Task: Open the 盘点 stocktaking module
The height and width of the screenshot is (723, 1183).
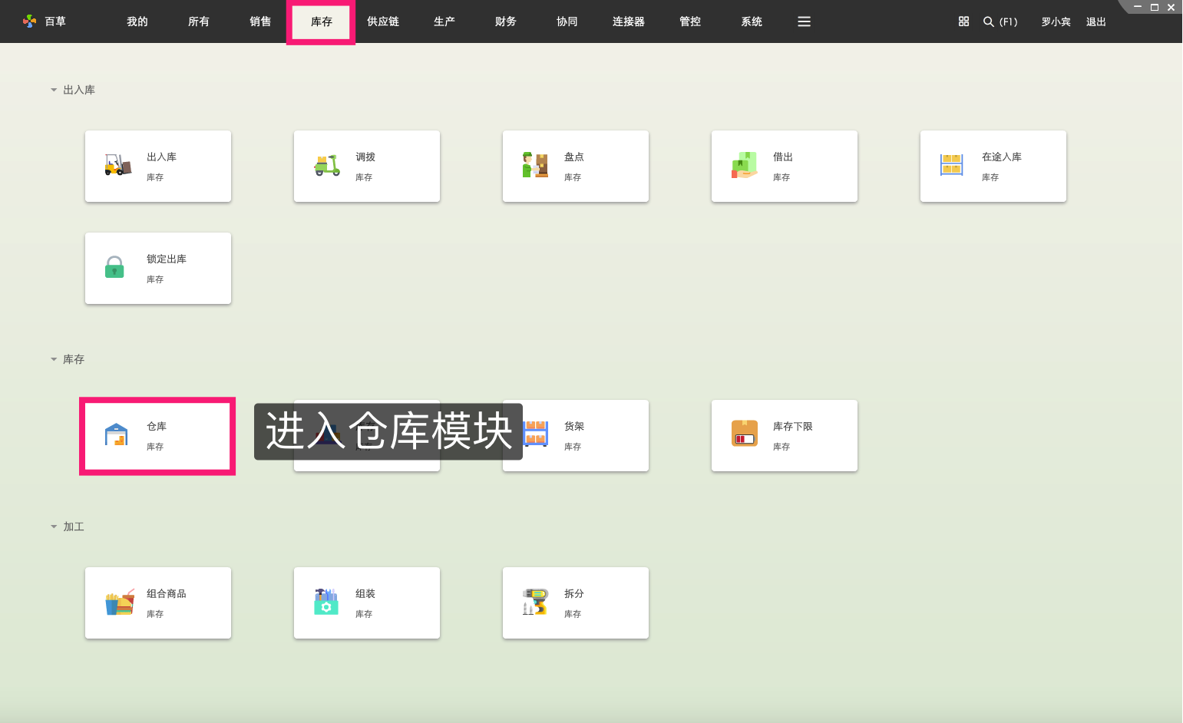Action: (x=575, y=166)
